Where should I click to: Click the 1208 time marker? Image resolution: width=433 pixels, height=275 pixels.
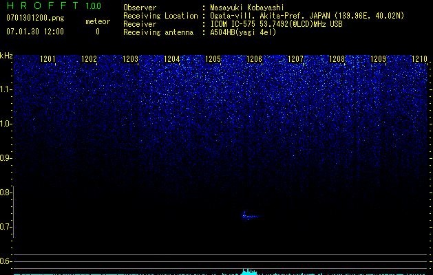pos(337,59)
